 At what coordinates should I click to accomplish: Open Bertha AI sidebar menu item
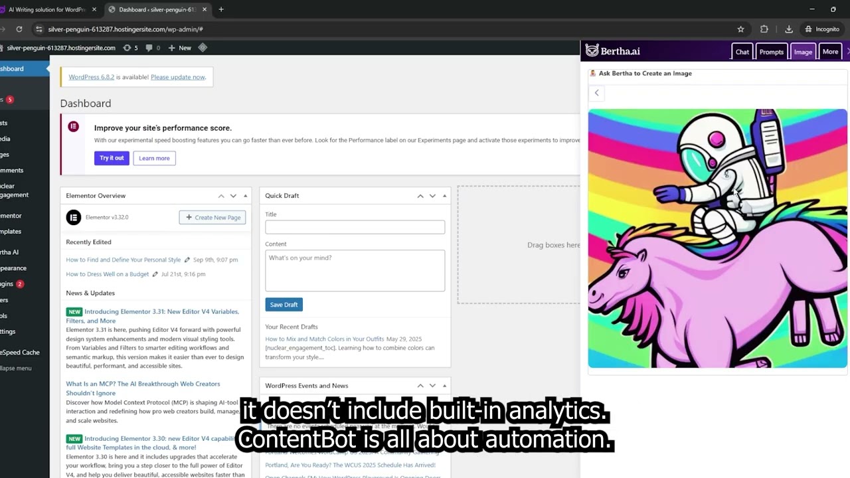(x=25, y=252)
